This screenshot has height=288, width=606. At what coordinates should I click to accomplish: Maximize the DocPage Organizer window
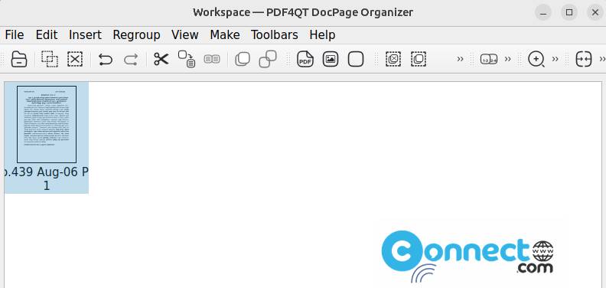pos(569,12)
